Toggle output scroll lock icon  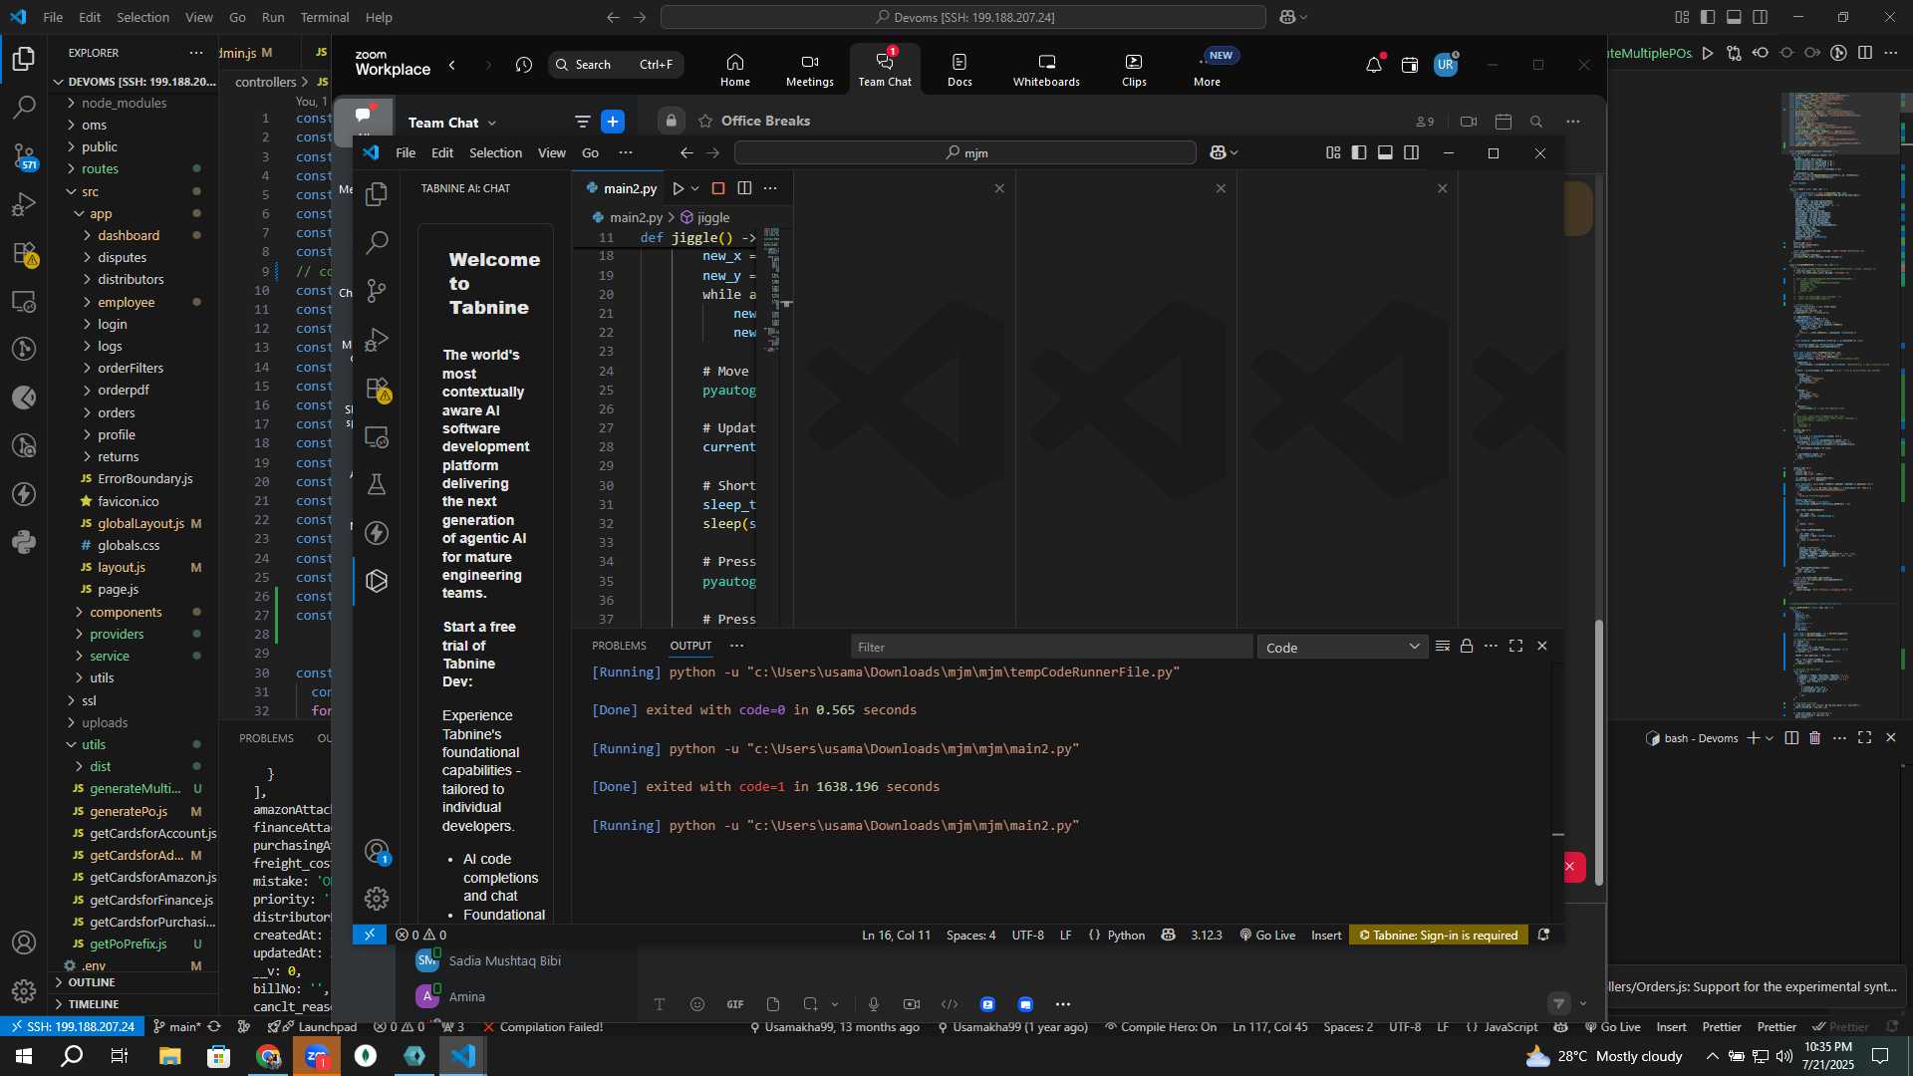tap(1467, 646)
